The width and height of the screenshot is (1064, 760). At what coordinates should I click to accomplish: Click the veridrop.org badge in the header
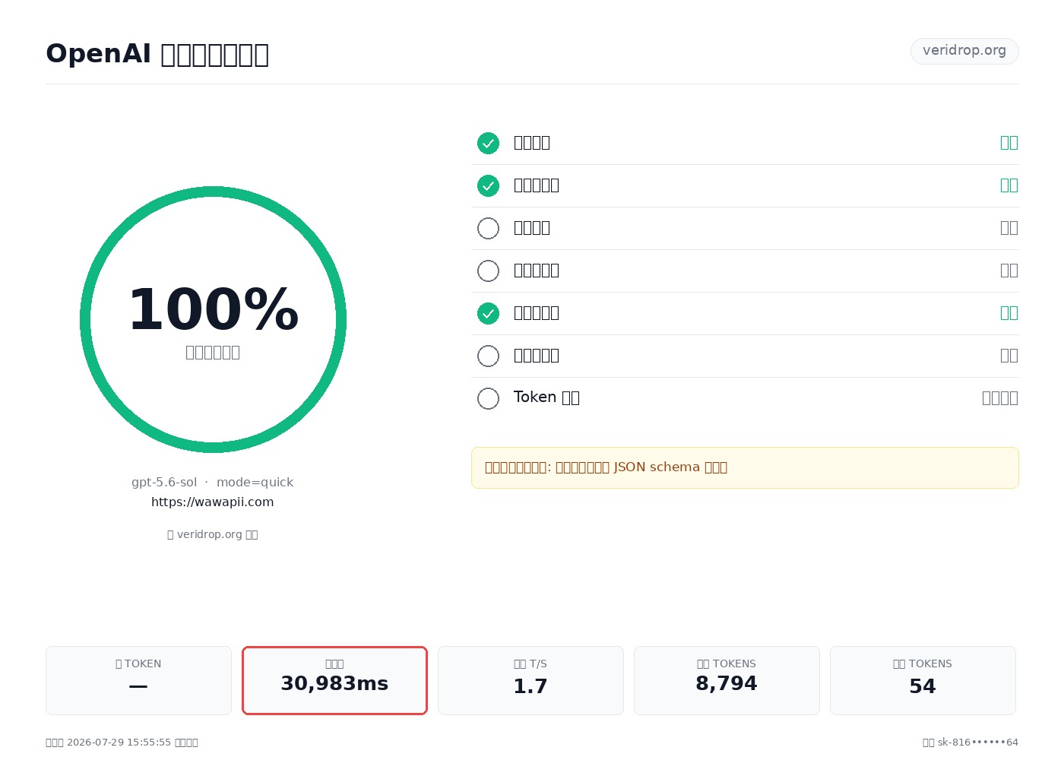coord(964,51)
